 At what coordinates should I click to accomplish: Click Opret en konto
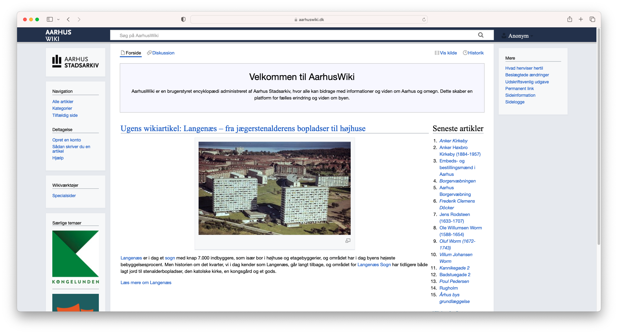67,140
